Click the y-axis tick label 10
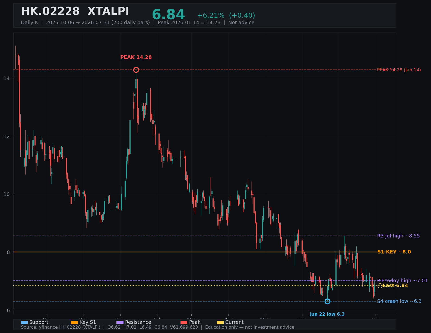Viewport: 431px width, 333px height. click(x=6, y=194)
